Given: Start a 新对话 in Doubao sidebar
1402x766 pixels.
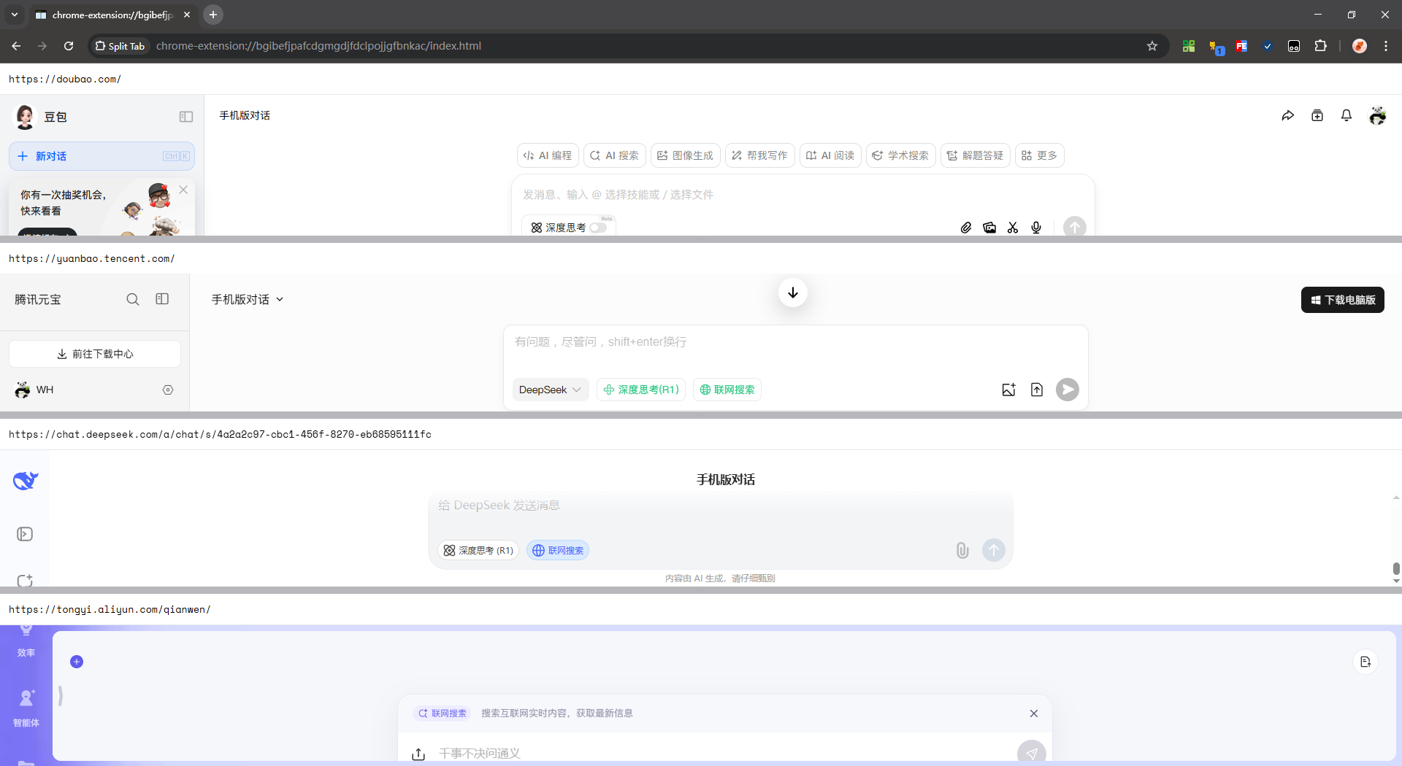Looking at the screenshot, I should (51, 155).
